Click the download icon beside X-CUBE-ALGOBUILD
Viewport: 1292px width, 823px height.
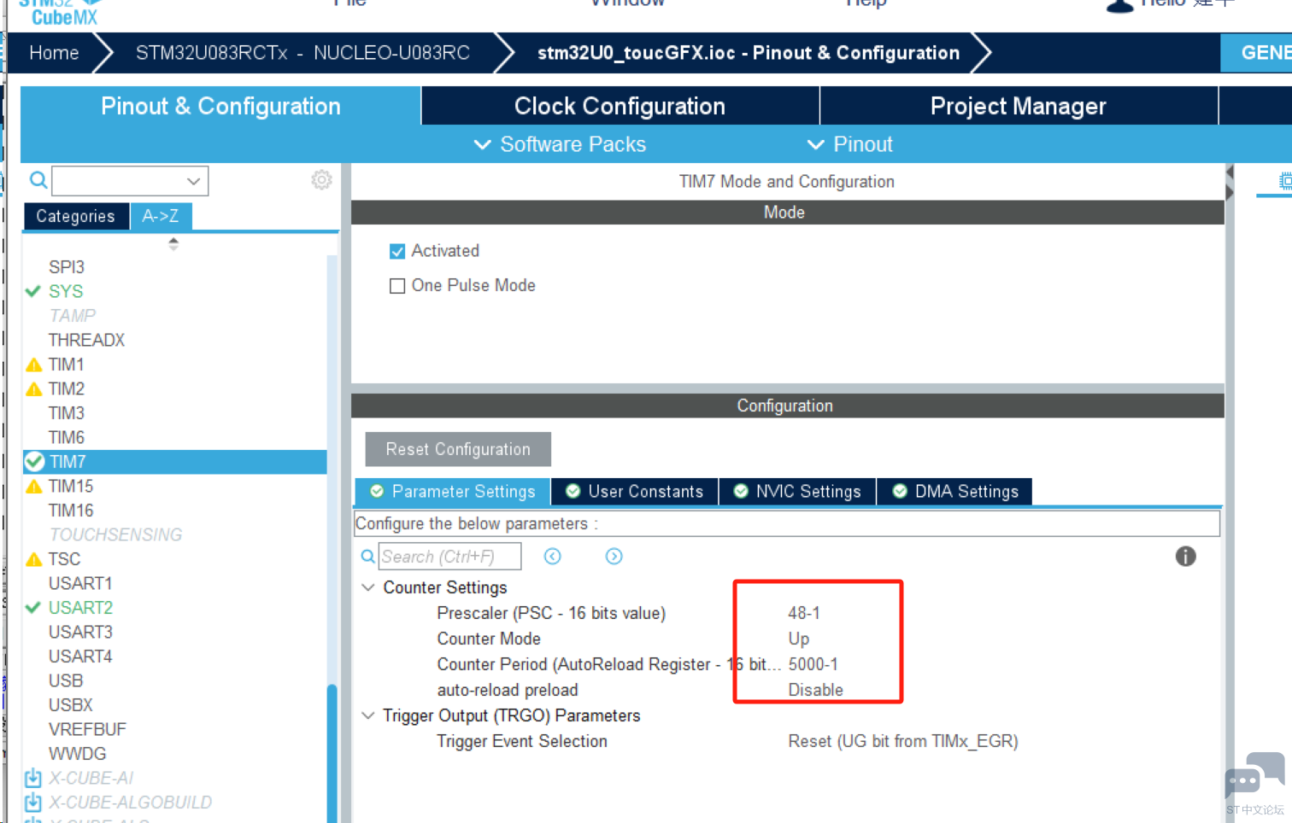[33, 803]
